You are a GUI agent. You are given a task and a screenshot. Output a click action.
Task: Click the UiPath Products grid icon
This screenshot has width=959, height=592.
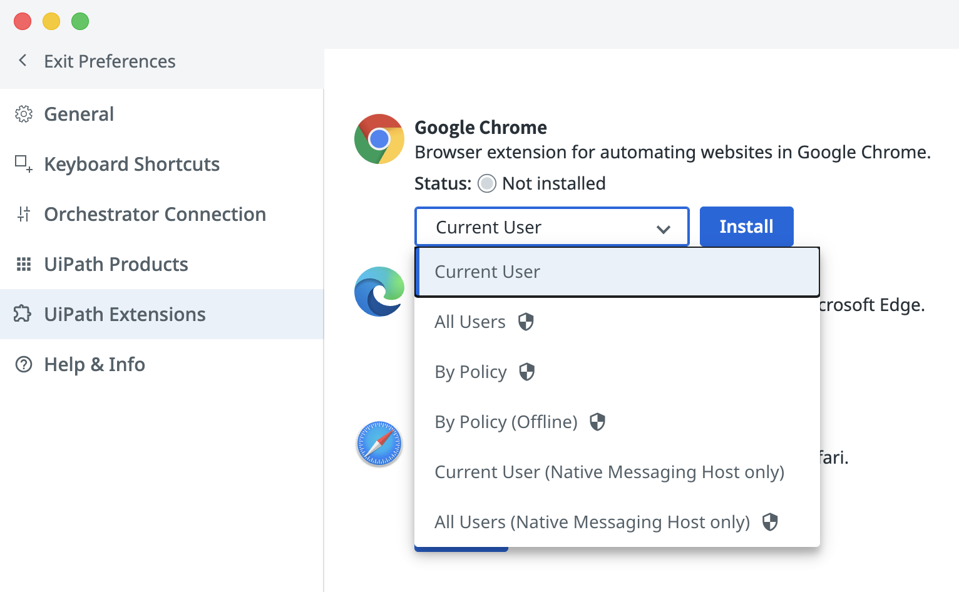click(x=24, y=264)
